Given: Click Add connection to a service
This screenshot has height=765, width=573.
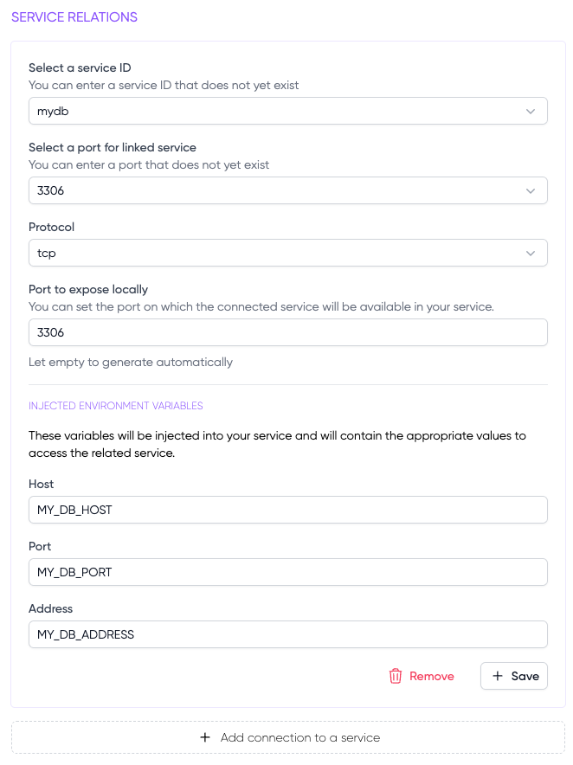Looking at the screenshot, I should point(299,737).
